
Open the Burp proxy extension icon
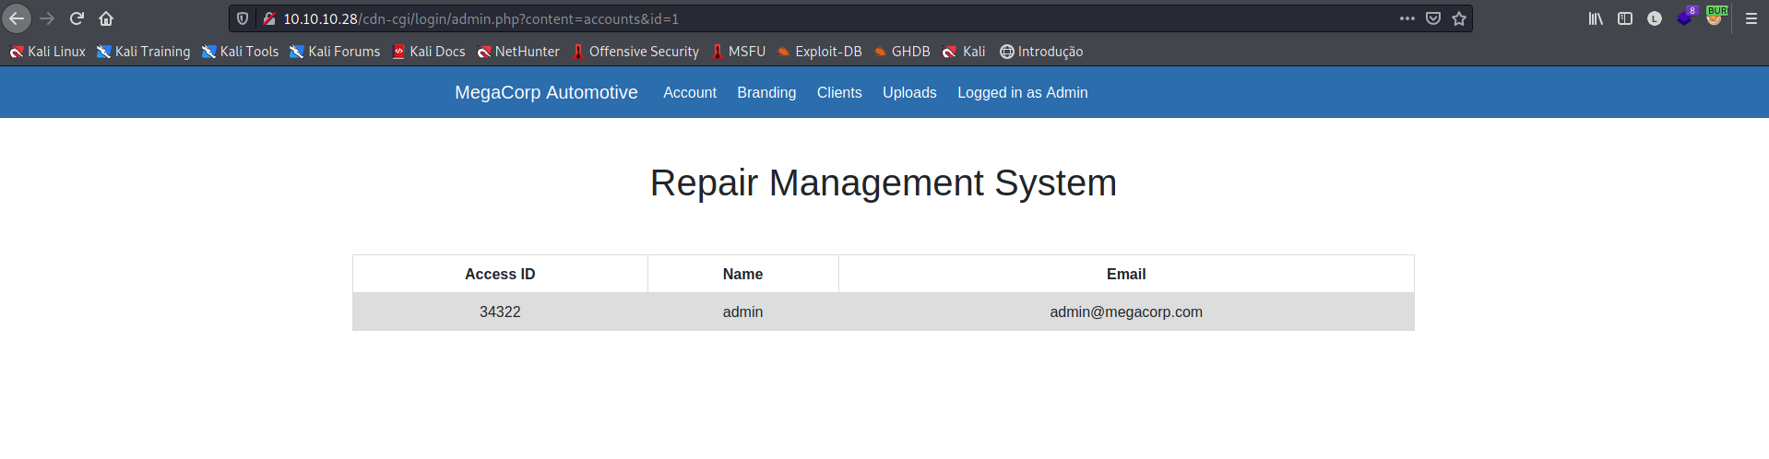click(1715, 18)
